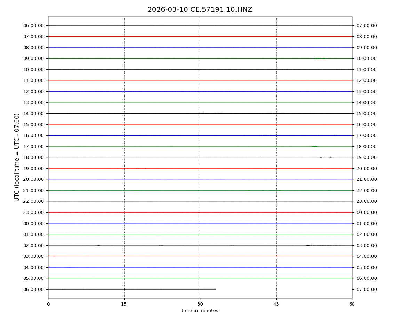Viewport: 400px width, 331px height.
Task: Click black signal near minute 54 on 18:00:00 UTC trace
Action: [321, 157]
